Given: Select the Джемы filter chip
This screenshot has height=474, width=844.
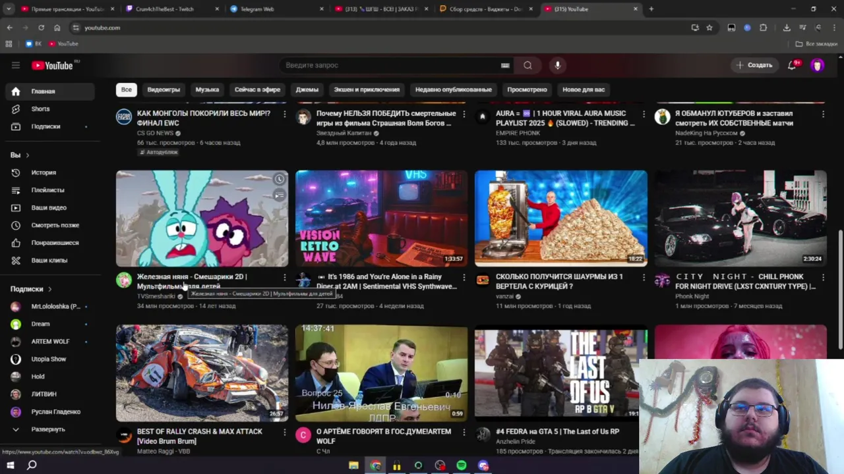Looking at the screenshot, I should pos(307,90).
